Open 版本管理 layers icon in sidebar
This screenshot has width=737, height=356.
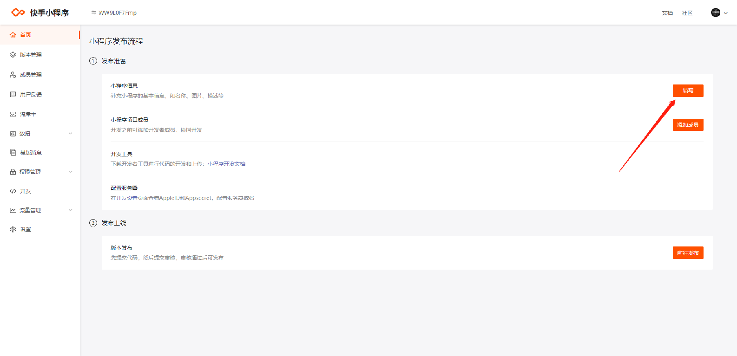[13, 55]
